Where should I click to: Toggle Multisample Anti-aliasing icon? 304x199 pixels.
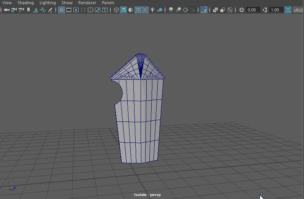pos(185,10)
